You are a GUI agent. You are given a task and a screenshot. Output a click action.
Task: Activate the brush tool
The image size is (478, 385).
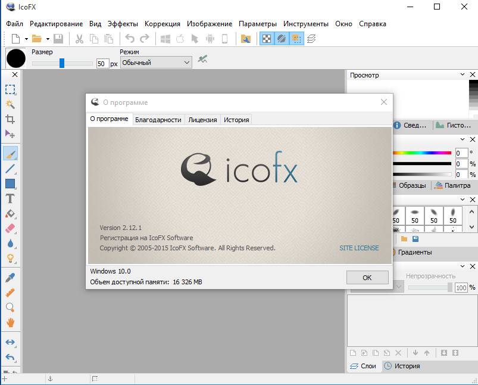point(10,153)
